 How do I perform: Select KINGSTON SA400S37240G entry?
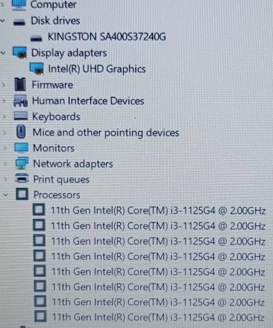[107, 37]
